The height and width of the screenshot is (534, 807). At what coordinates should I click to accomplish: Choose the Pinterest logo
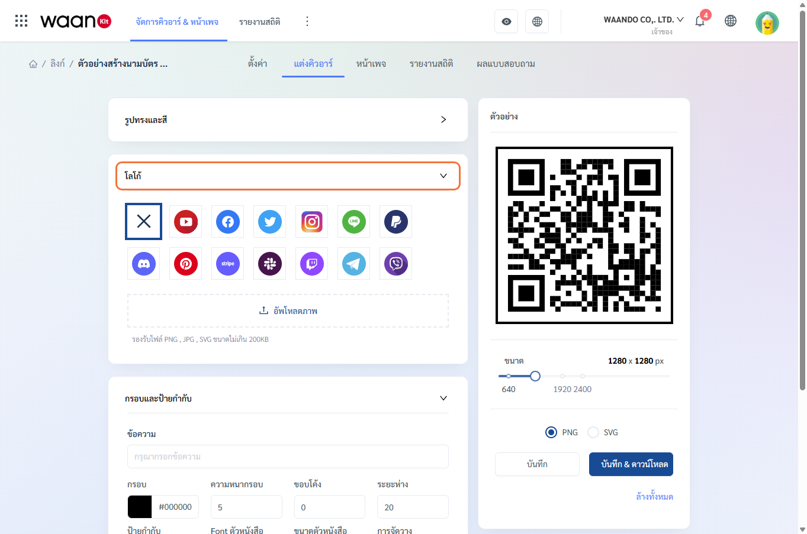coord(186,264)
